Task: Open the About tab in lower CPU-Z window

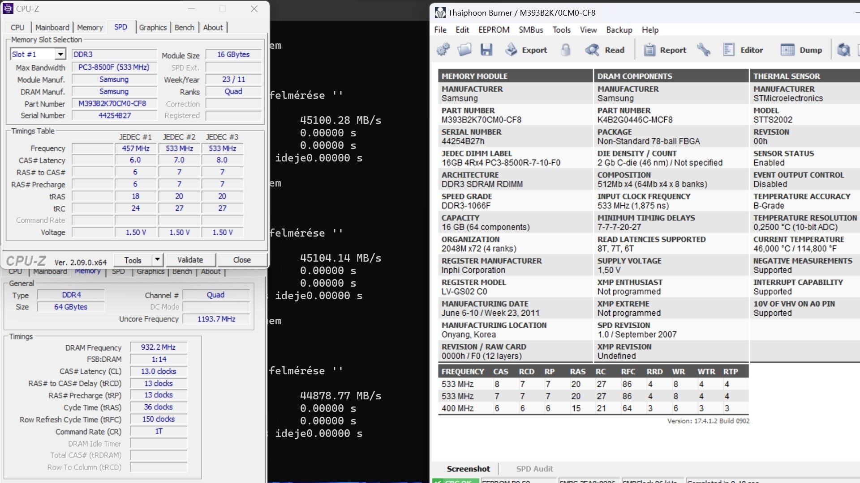Action: 211,271
